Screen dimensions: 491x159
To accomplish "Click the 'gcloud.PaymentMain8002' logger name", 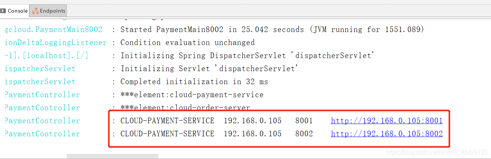I will (53, 29).
